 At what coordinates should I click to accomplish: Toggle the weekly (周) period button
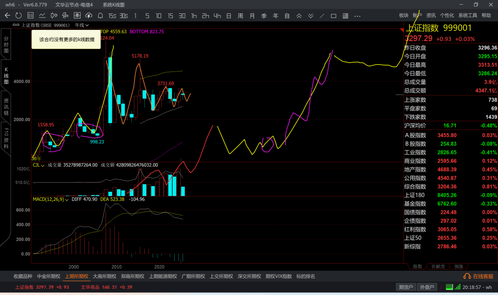pos(240,16)
